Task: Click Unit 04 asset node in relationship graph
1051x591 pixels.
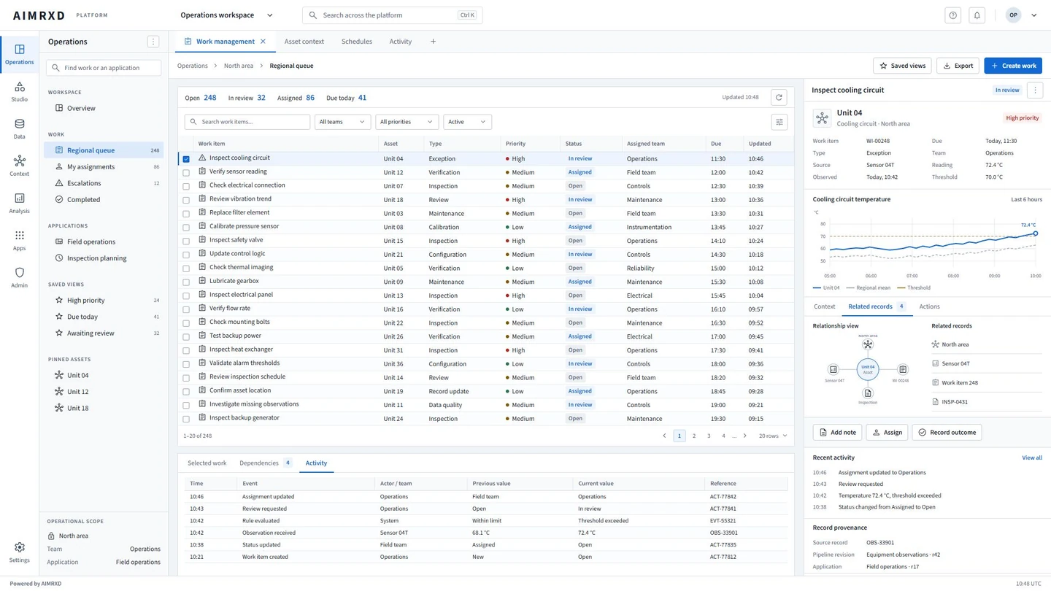Action: 868,369
